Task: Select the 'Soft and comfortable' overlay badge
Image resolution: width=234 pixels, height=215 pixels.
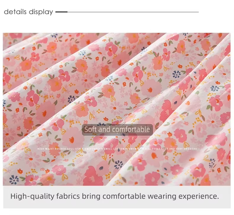Action: click(x=117, y=130)
